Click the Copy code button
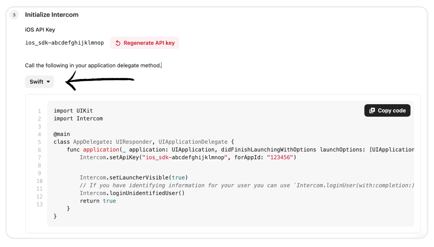434x247 pixels. click(387, 110)
